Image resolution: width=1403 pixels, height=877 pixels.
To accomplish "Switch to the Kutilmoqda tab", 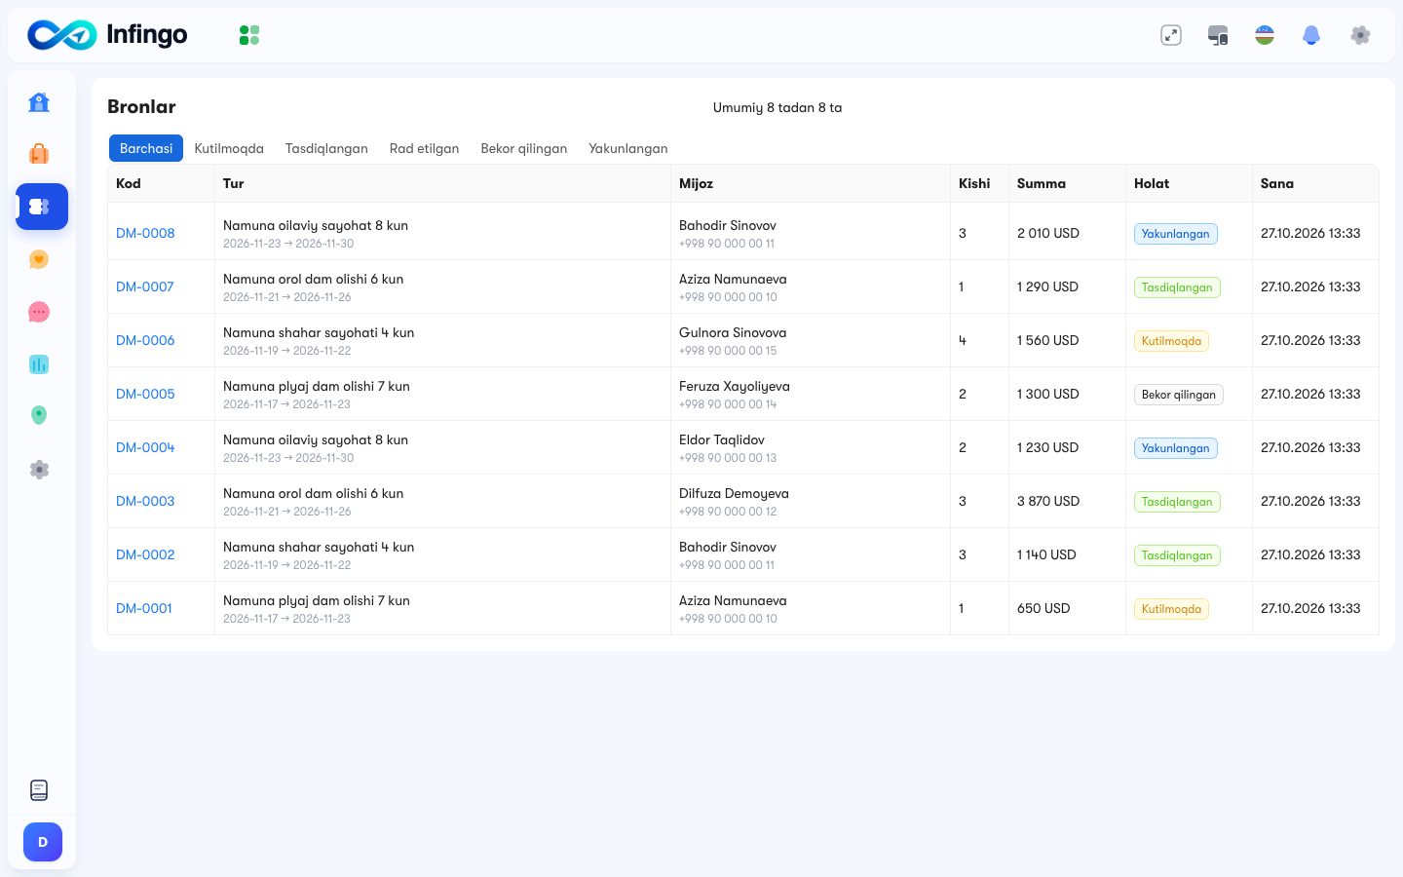I will point(229,148).
